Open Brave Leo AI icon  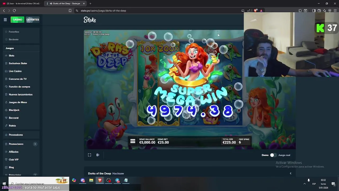pyautogui.click(x=324, y=11)
